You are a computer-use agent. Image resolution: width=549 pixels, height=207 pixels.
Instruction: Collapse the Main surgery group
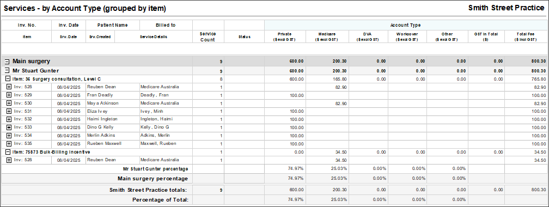pyautogui.click(x=7, y=62)
